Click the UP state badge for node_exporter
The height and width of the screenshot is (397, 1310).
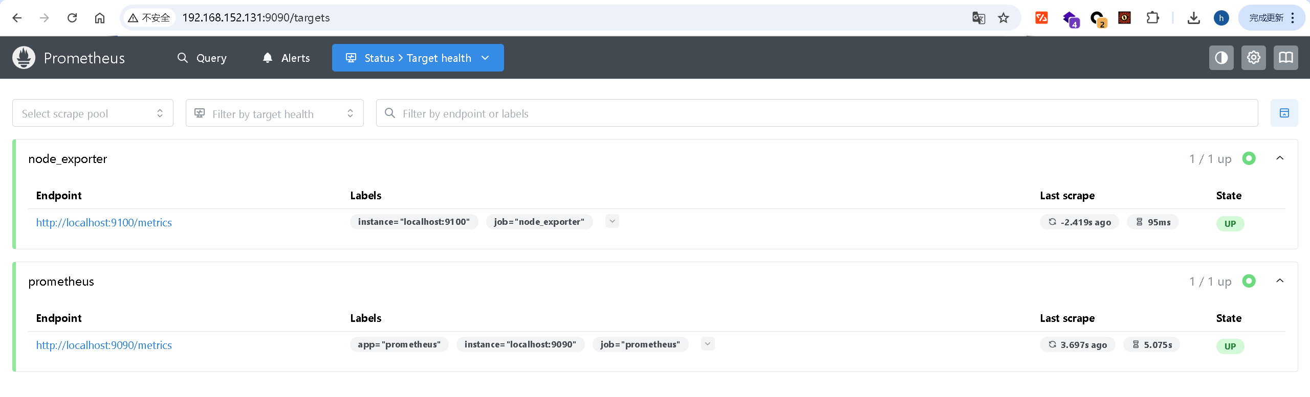click(x=1230, y=223)
